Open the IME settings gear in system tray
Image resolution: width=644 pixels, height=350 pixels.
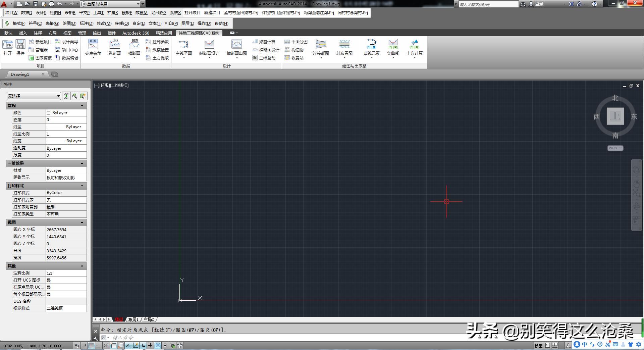pyautogui.click(x=639, y=344)
